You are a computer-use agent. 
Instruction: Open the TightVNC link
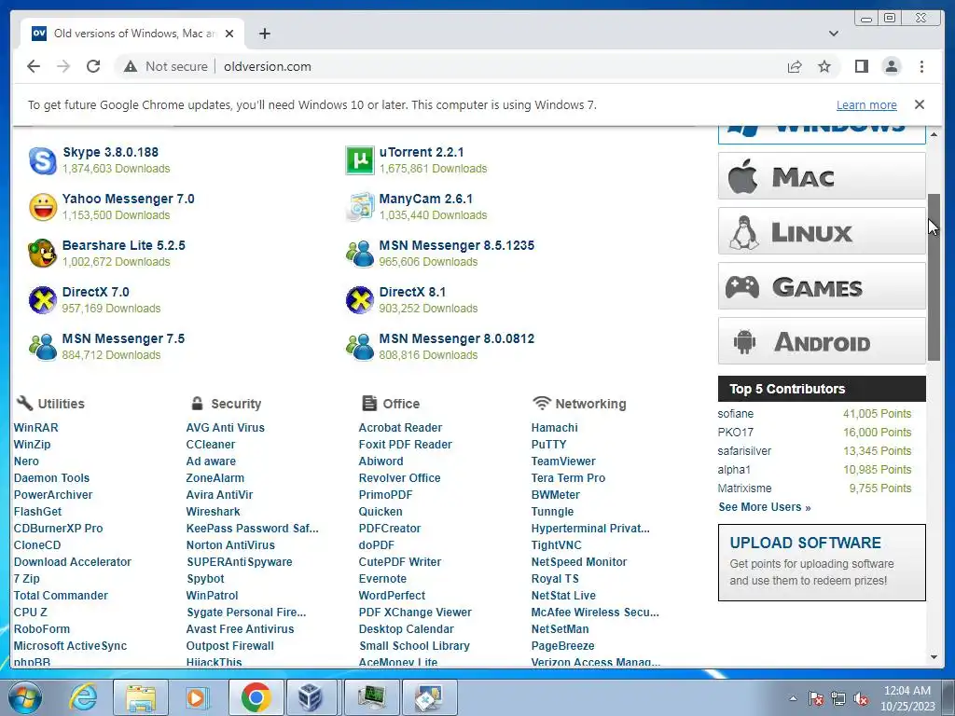click(x=556, y=544)
